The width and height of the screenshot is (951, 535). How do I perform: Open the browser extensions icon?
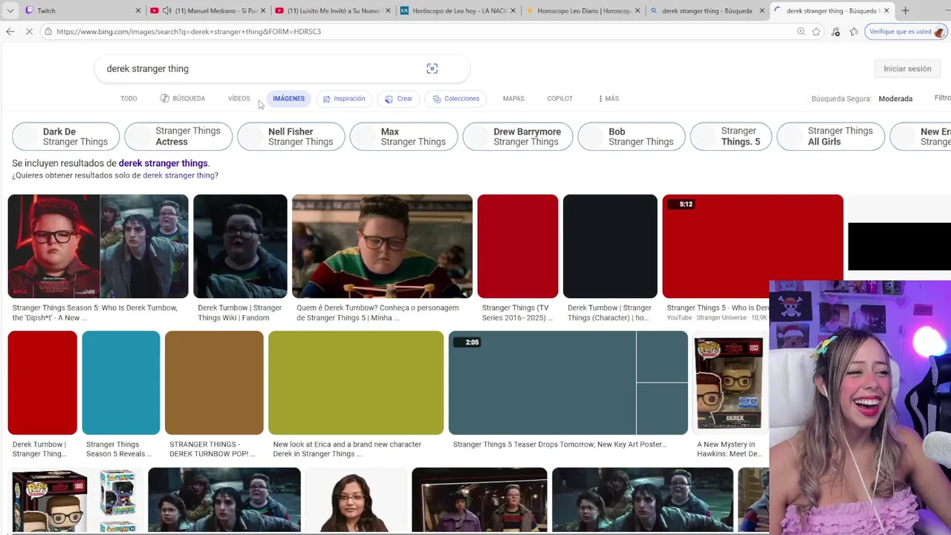point(836,31)
